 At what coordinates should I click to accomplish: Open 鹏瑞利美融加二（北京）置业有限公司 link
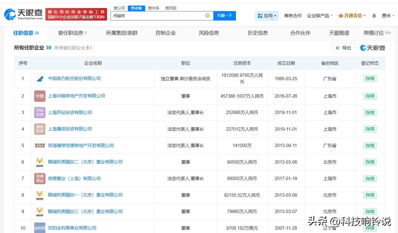point(85,162)
